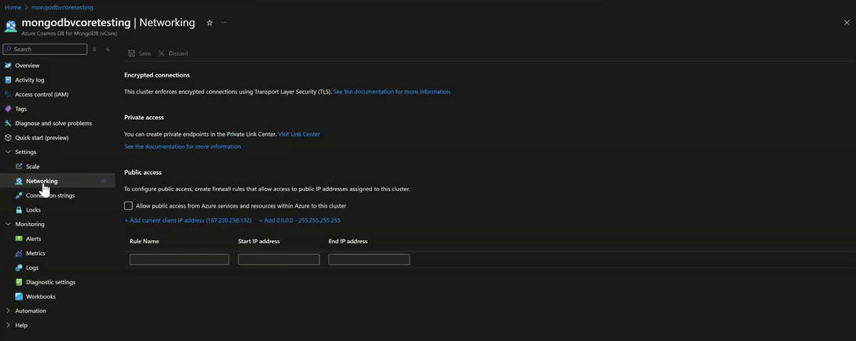Close the Networking blade
The height and width of the screenshot is (341, 856).
point(847,23)
